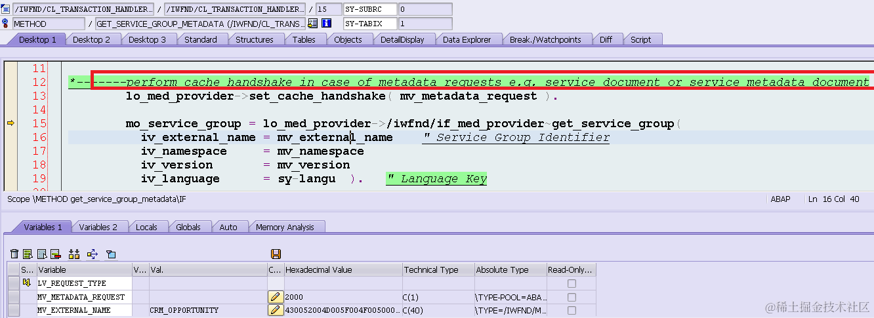Click the document icon left of the program name field
The height and width of the screenshot is (318, 874).
(x=6, y=9)
